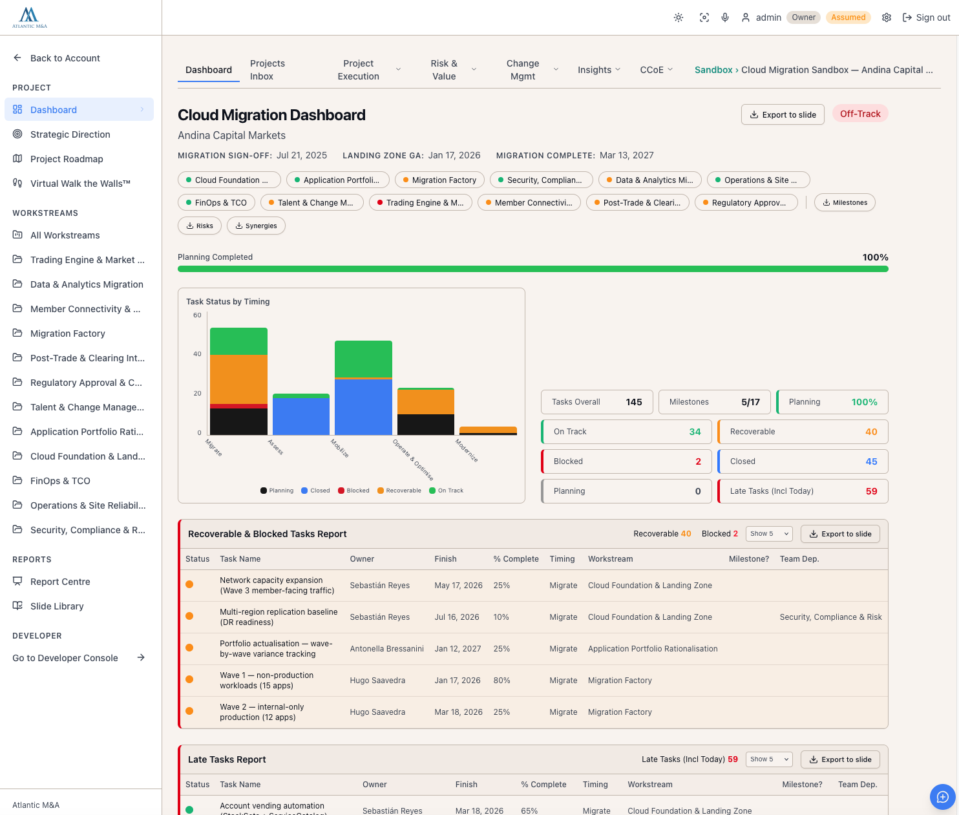Viewport: 959px width, 815px height.
Task: Switch to the Projects Inbox tab
Action: pyautogui.click(x=268, y=70)
